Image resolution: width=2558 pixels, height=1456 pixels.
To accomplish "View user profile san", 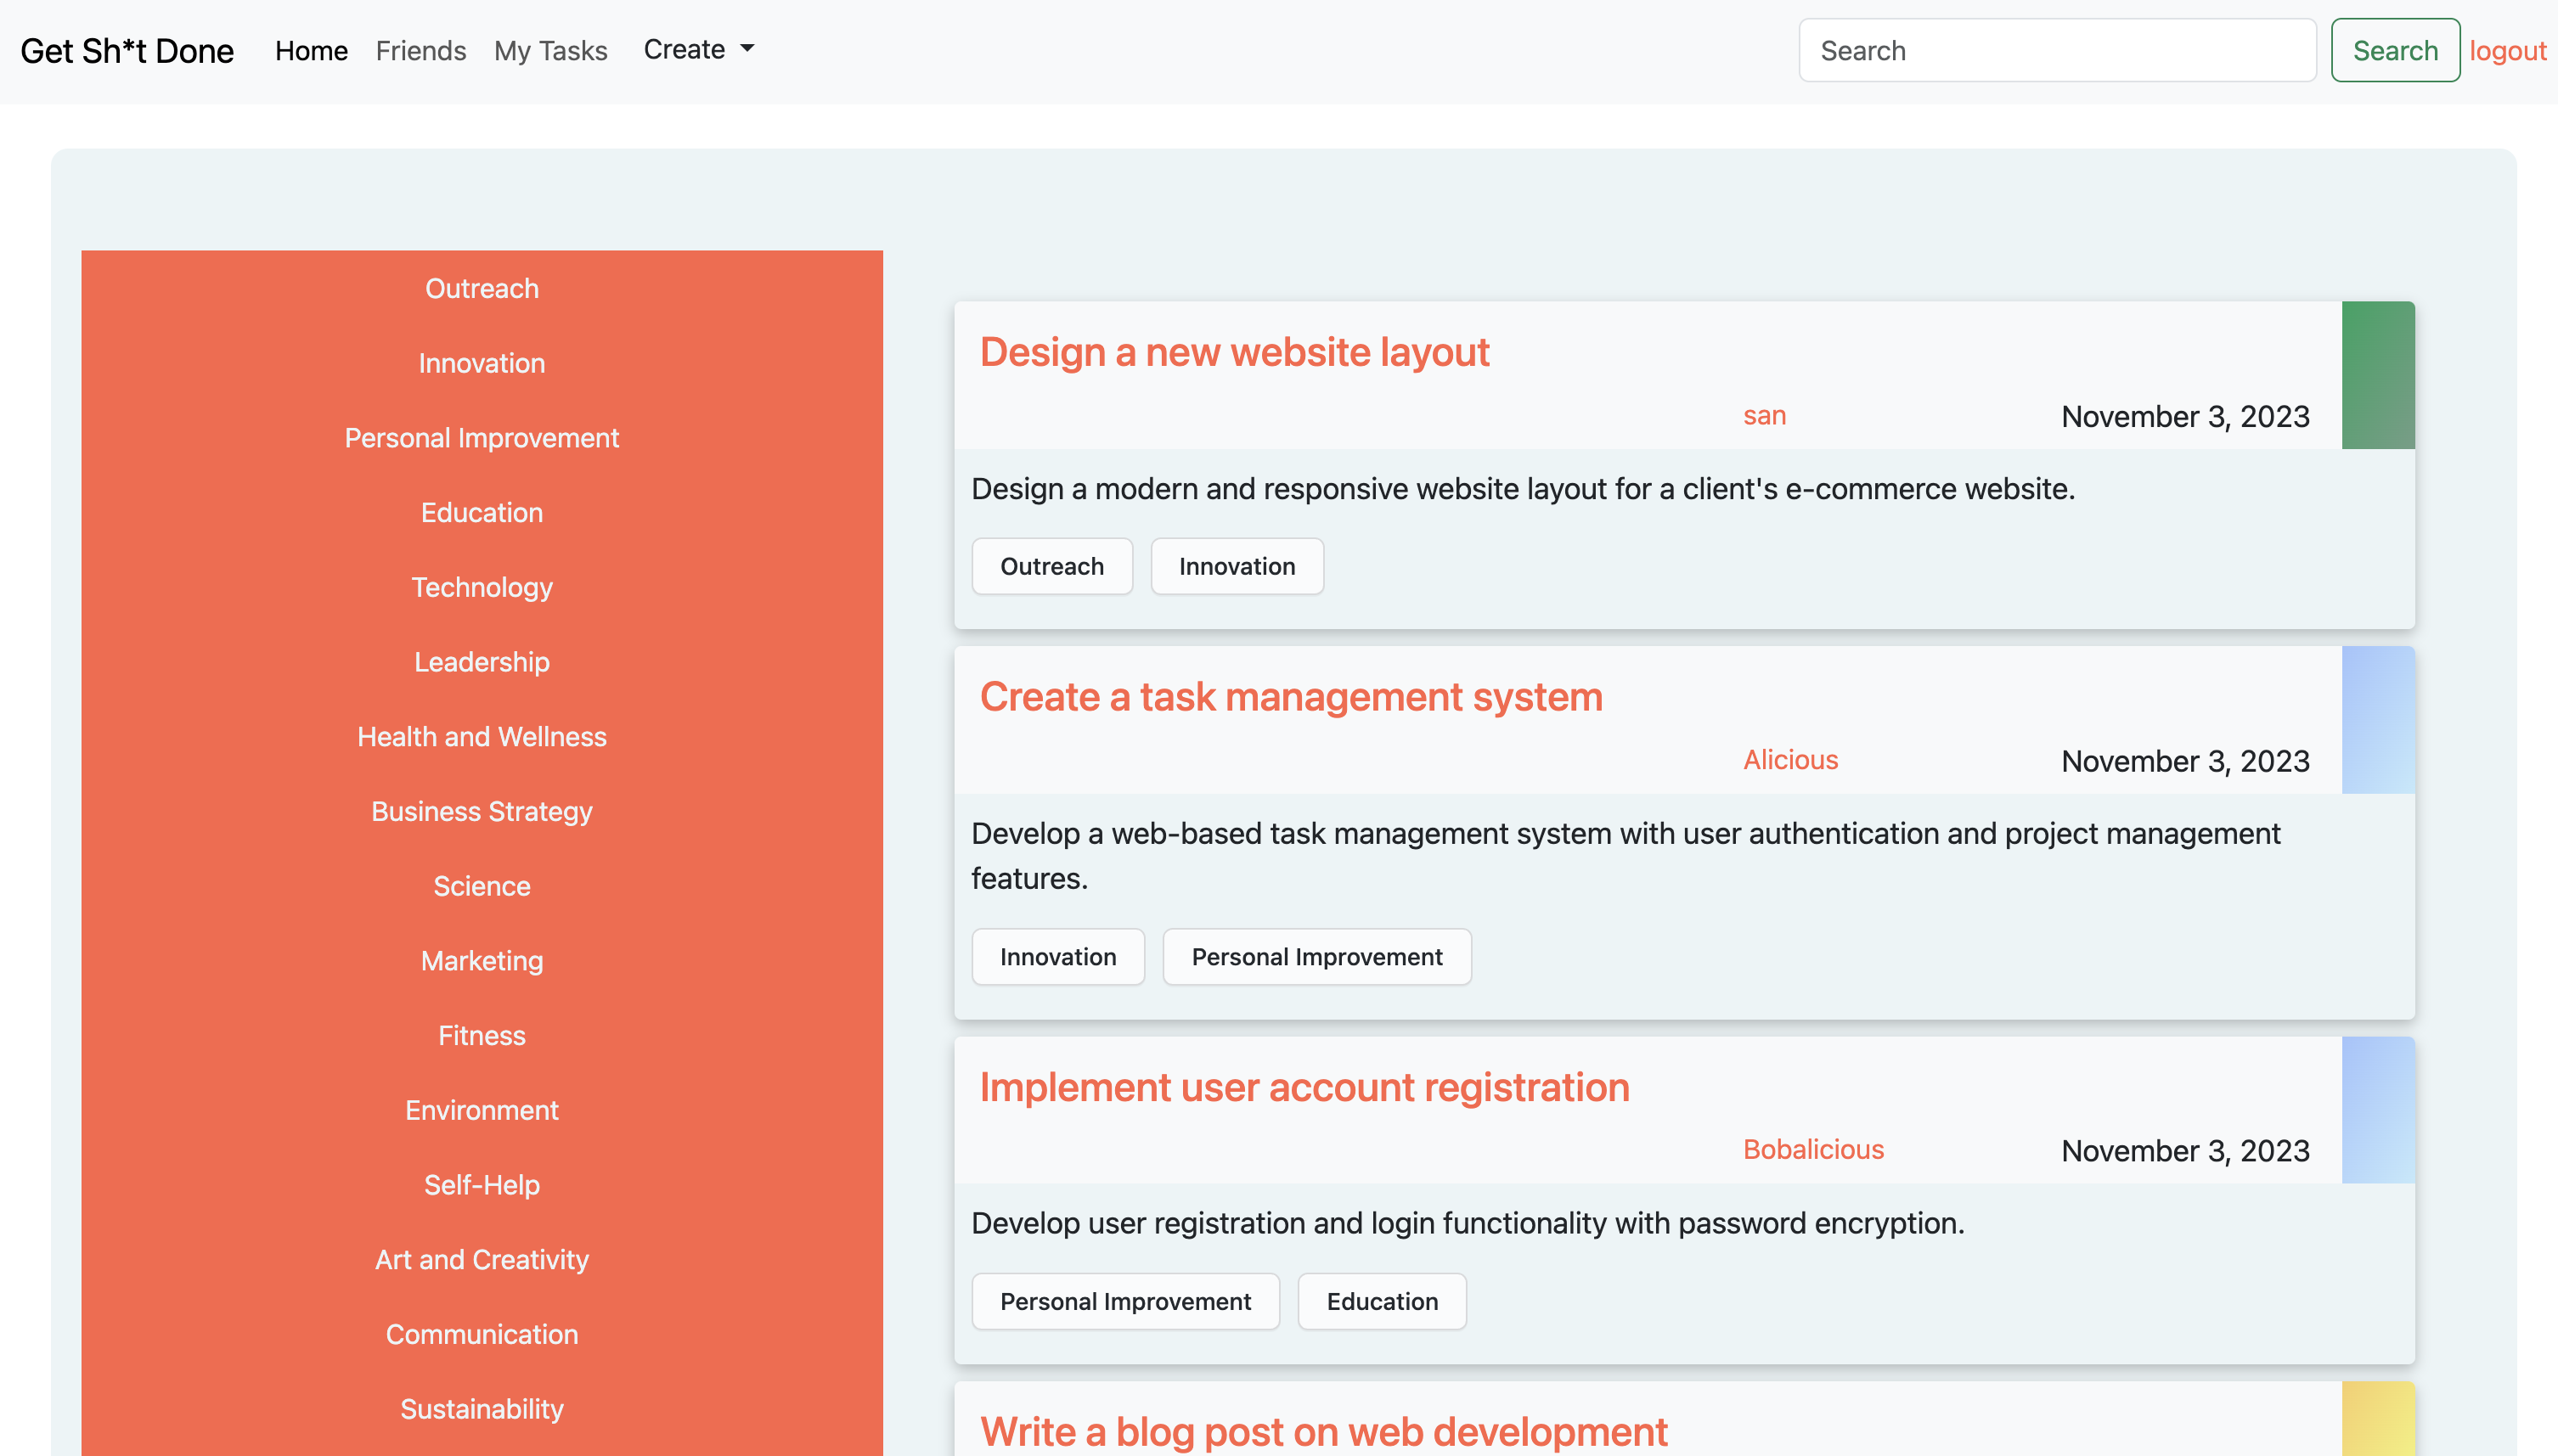I will pos(1763,415).
